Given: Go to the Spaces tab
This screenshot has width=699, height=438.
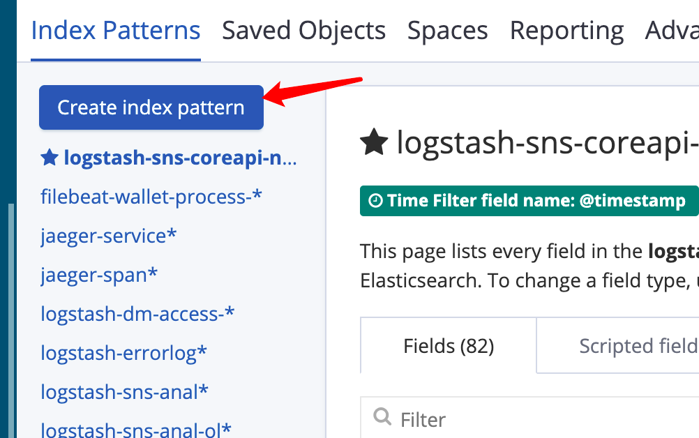Looking at the screenshot, I should (x=447, y=31).
